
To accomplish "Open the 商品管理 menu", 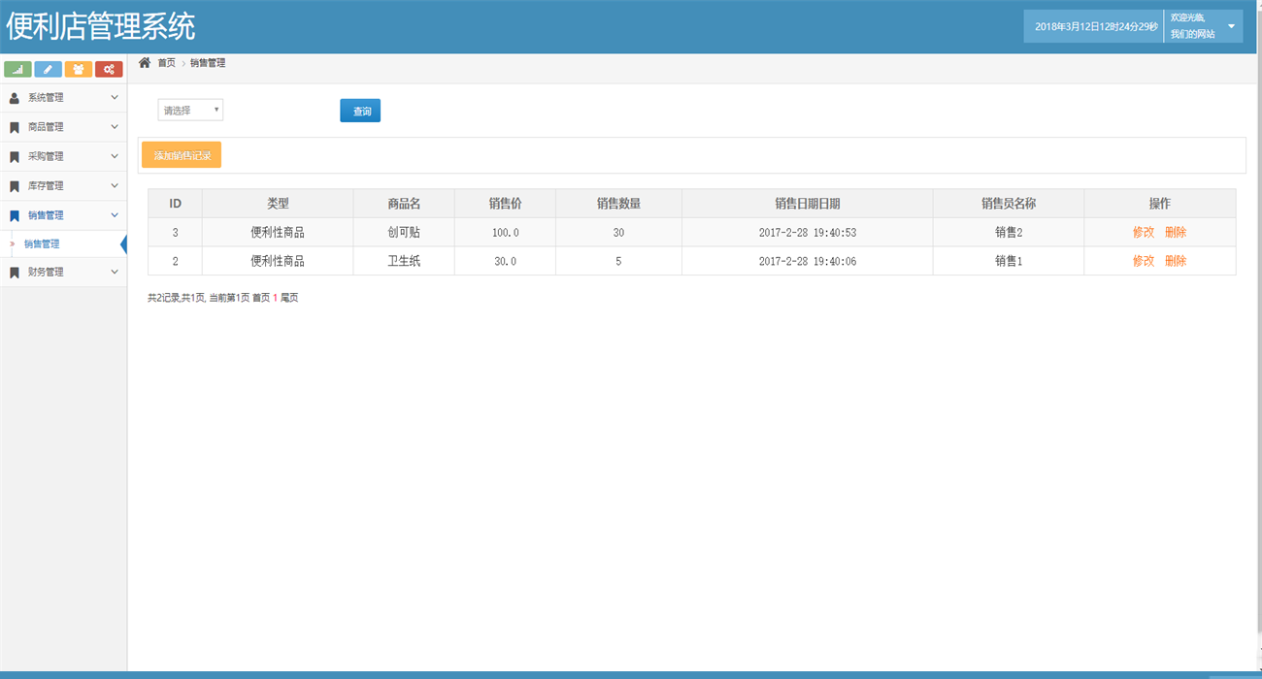I will 63,127.
